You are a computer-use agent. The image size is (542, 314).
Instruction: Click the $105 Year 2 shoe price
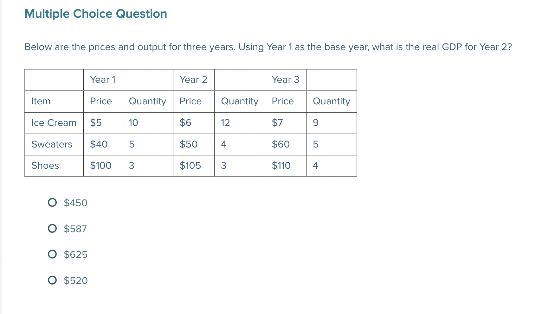click(190, 166)
